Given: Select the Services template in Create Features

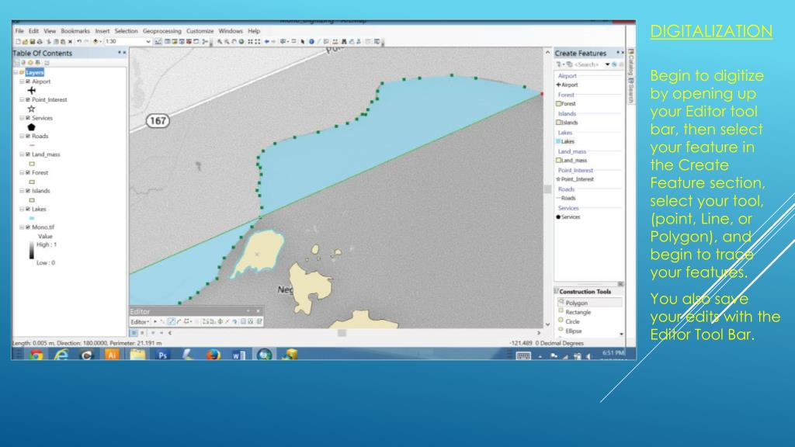Looking at the screenshot, I should (x=568, y=217).
